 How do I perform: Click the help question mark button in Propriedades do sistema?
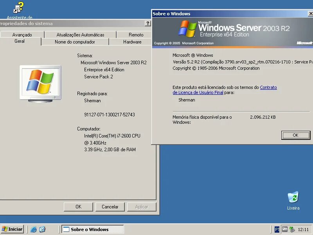tap(148, 23)
